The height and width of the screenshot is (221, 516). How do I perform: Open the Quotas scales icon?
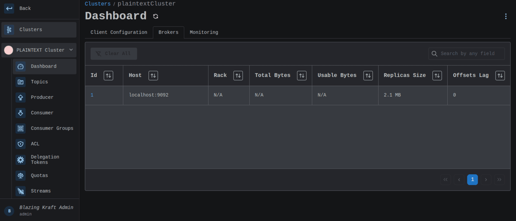point(20,176)
